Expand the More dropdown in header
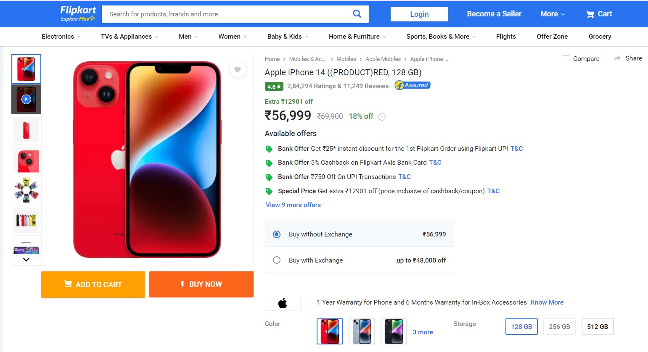This screenshot has height=352, width=648. click(552, 14)
